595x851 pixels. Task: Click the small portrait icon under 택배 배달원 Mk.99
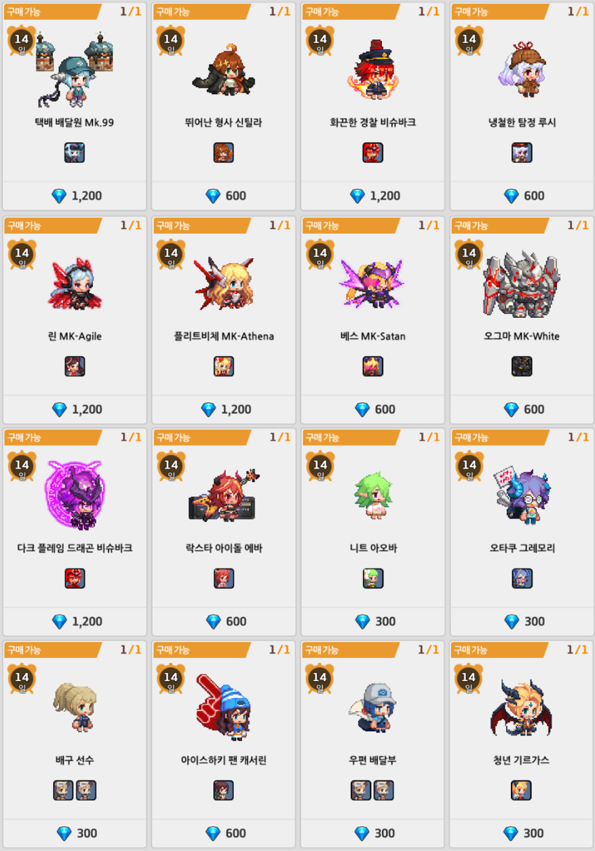coord(75,152)
